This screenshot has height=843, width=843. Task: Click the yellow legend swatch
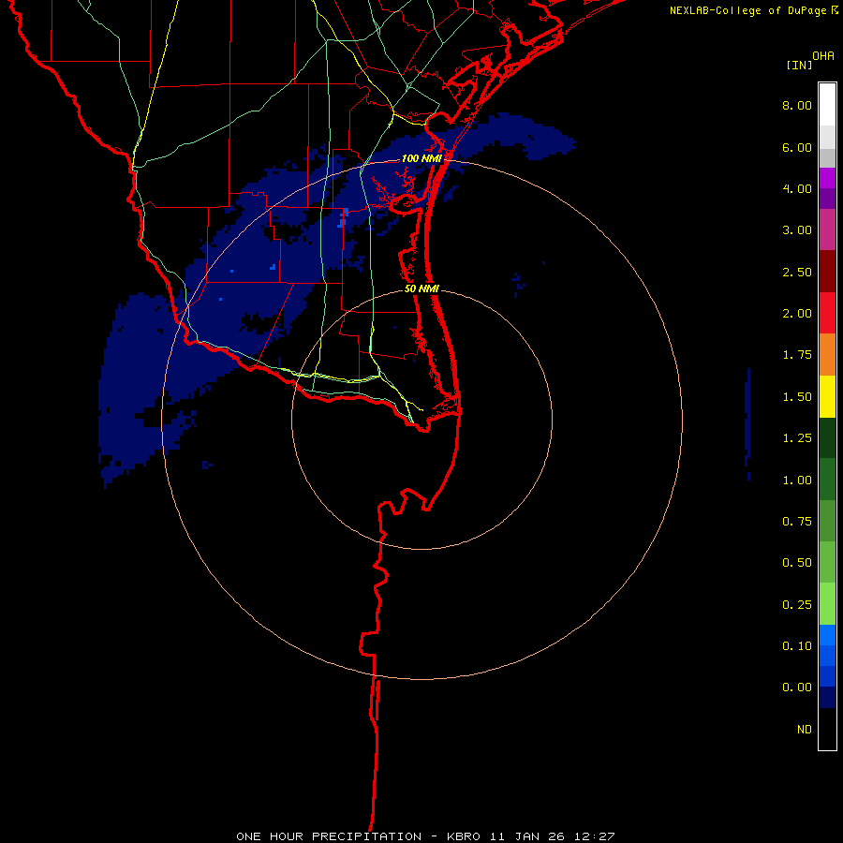click(827, 396)
